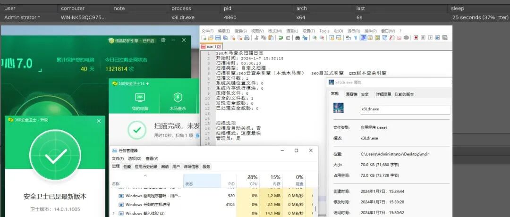Open the Tools menu in Notepad++
The width and height of the screenshot is (510, 217).
[x=324, y=31]
